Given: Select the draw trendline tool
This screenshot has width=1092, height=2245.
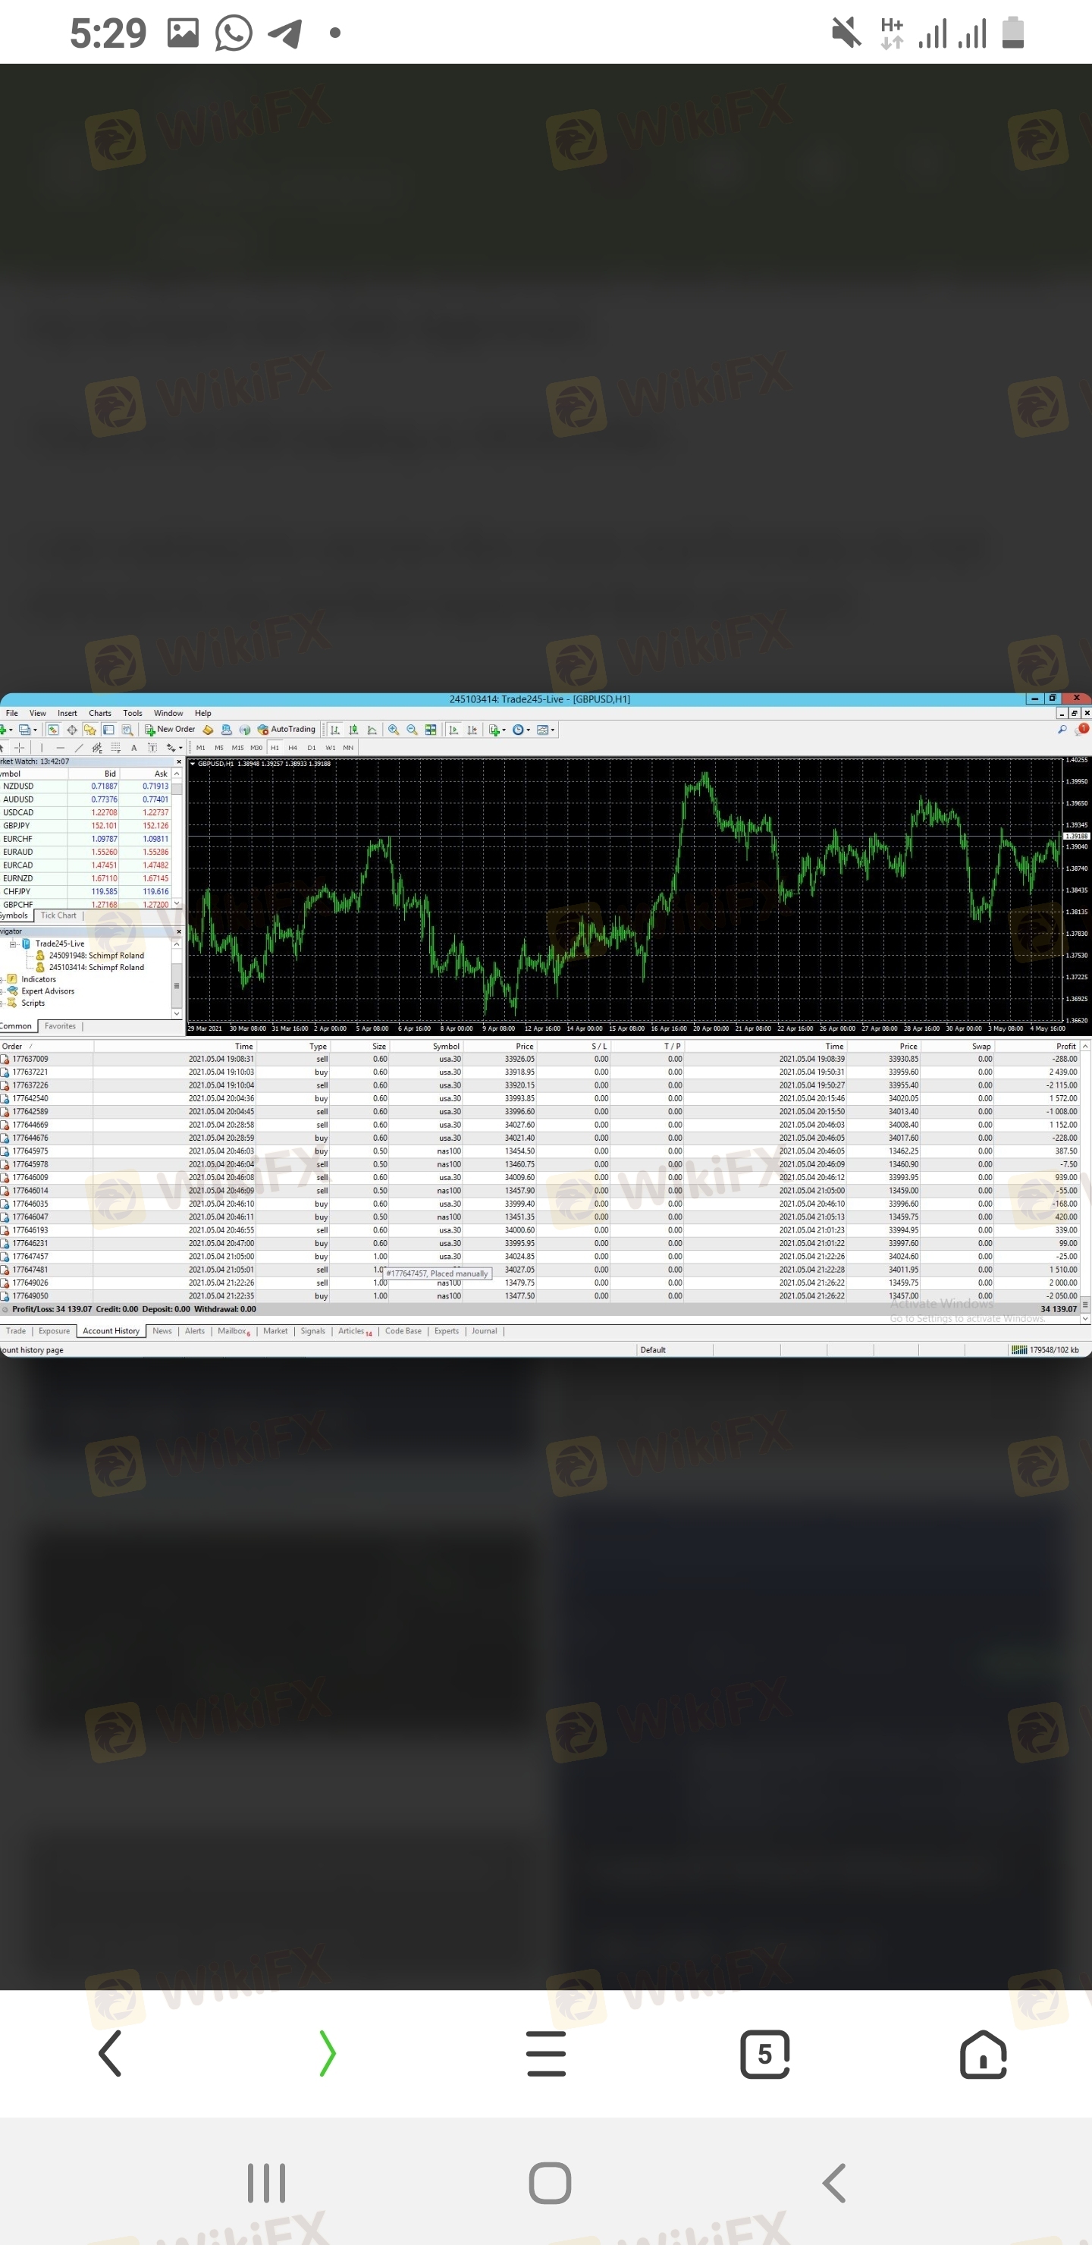Looking at the screenshot, I should tap(78, 748).
